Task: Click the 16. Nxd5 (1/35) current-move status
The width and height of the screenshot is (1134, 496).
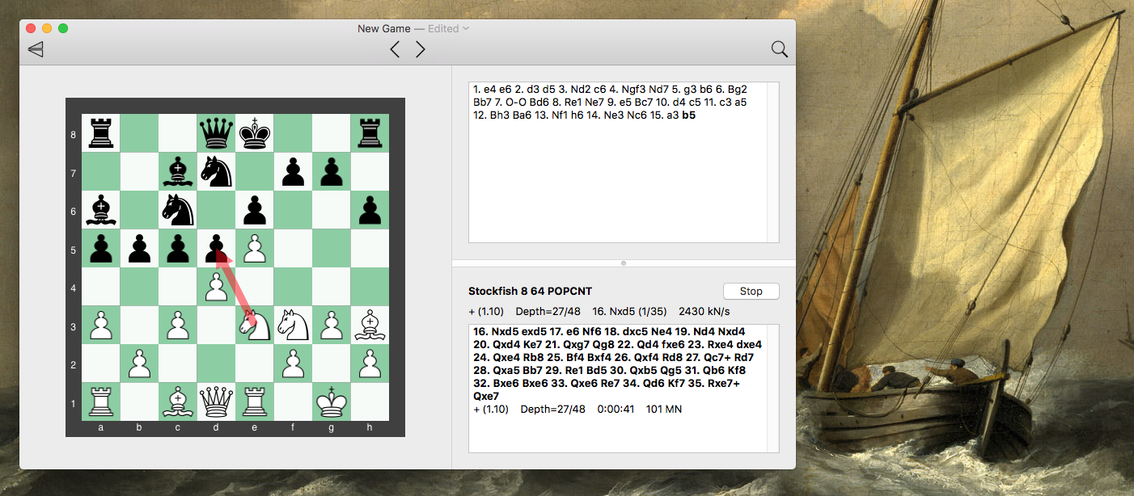Action: [629, 311]
